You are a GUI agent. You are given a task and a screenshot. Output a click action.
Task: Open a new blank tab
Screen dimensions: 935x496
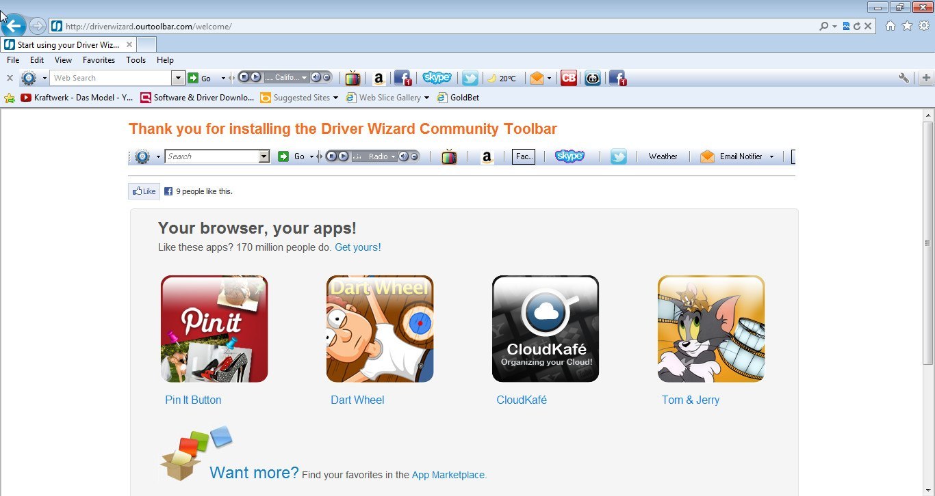click(x=146, y=44)
